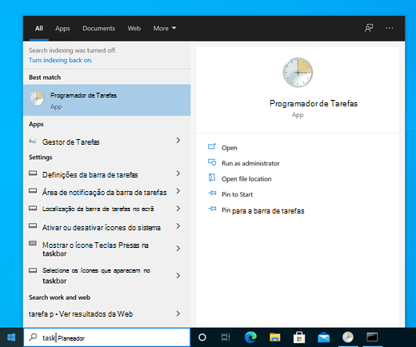416x347 pixels.
Task: Click the taskbar search input field
Action: [107, 337]
